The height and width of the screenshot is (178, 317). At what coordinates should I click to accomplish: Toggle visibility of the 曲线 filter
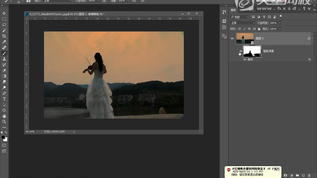245,59
